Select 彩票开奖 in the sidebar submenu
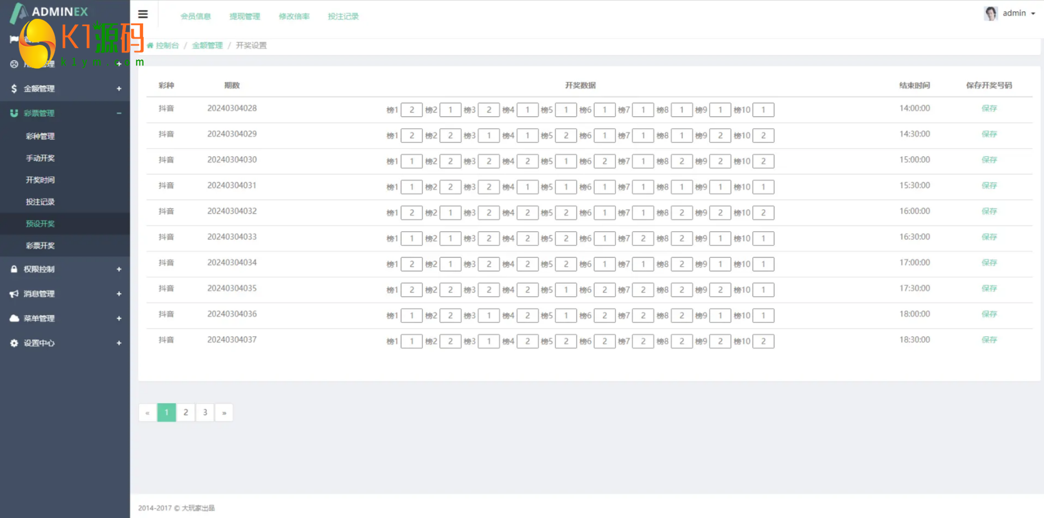1044x518 pixels. pos(40,246)
